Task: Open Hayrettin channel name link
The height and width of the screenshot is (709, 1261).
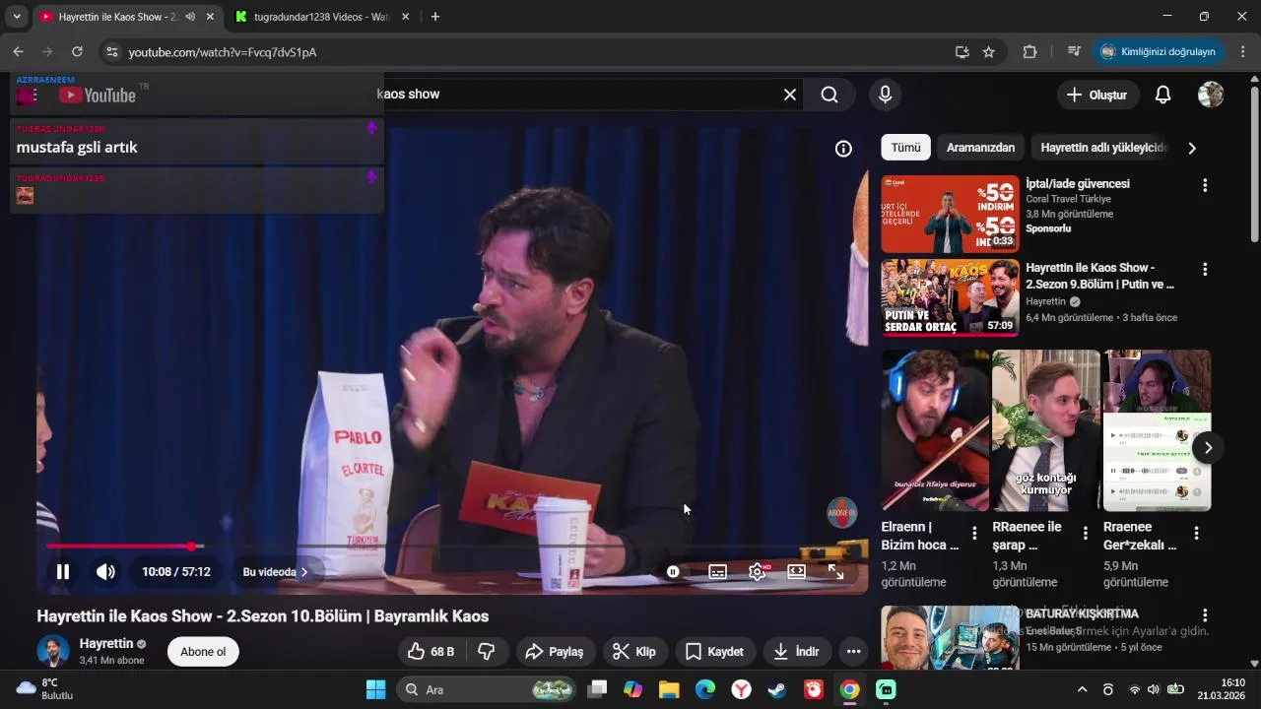Action: [x=106, y=644]
